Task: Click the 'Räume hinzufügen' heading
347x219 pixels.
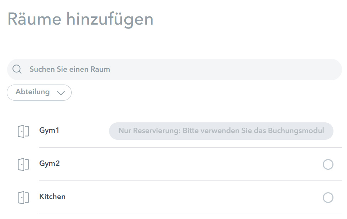Action: 80,20
